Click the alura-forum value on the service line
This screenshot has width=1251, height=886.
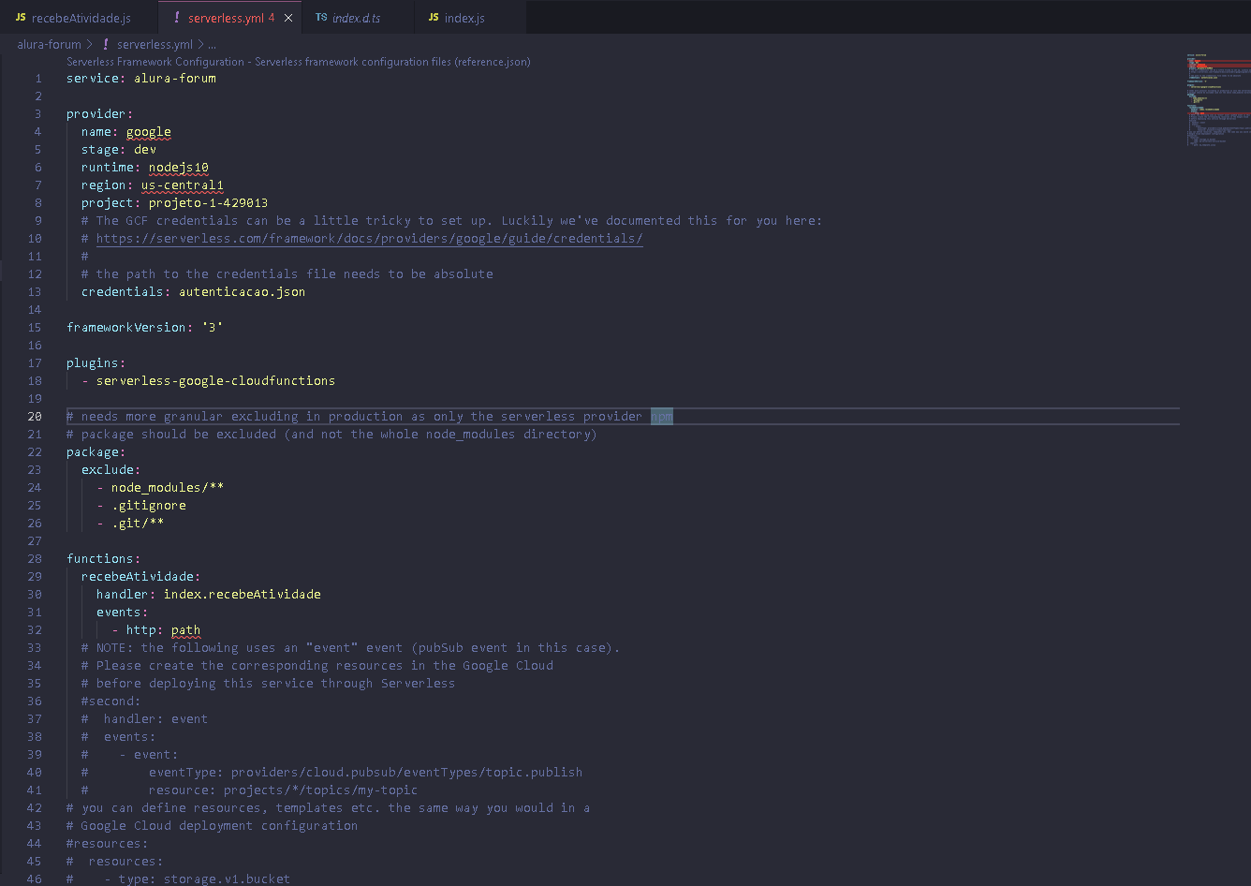pyautogui.click(x=175, y=79)
